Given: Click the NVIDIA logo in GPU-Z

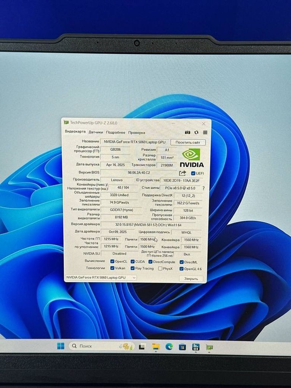Looking at the screenshot, I should coord(191,158).
